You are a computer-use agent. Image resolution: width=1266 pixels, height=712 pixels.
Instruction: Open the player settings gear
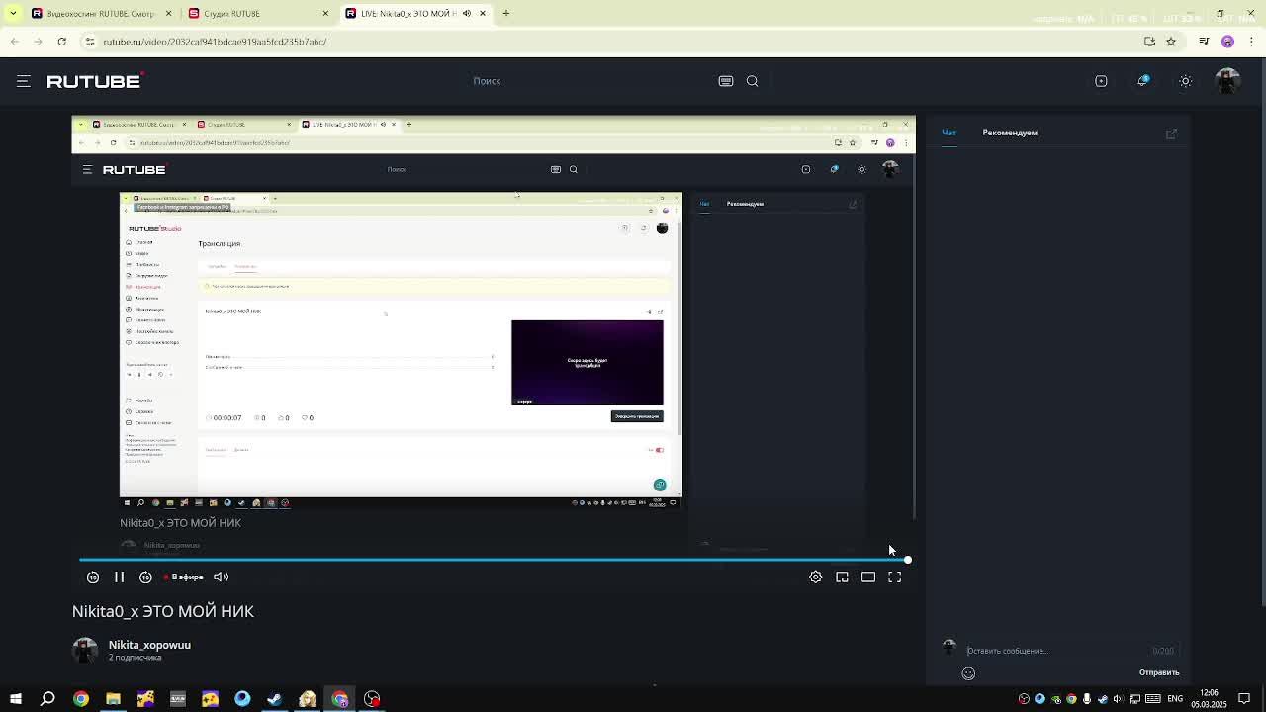tap(816, 577)
